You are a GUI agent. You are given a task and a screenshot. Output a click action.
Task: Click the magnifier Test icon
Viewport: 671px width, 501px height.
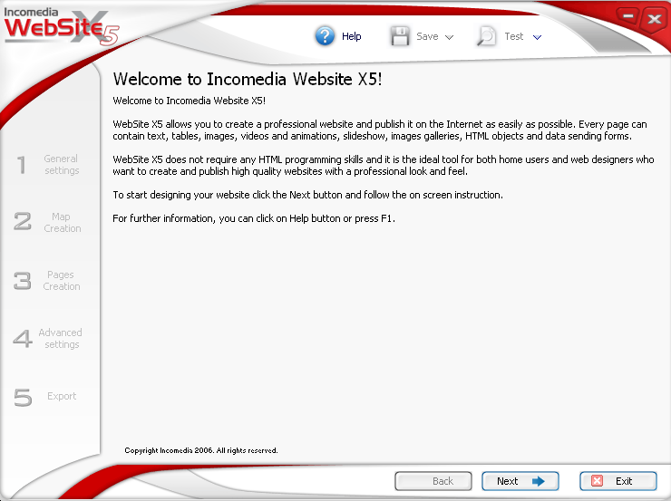[487, 36]
